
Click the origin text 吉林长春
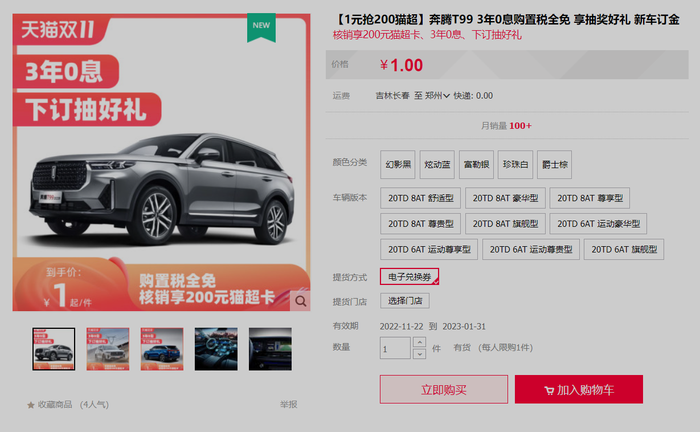point(392,96)
